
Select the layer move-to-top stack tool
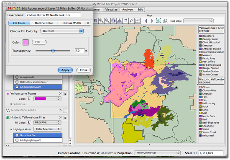pos(120,21)
